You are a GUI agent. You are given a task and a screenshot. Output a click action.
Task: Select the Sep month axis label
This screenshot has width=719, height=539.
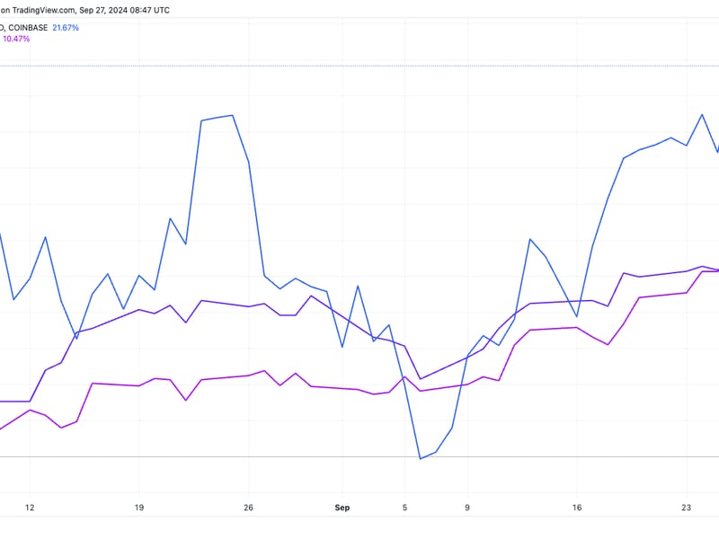(x=342, y=508)
